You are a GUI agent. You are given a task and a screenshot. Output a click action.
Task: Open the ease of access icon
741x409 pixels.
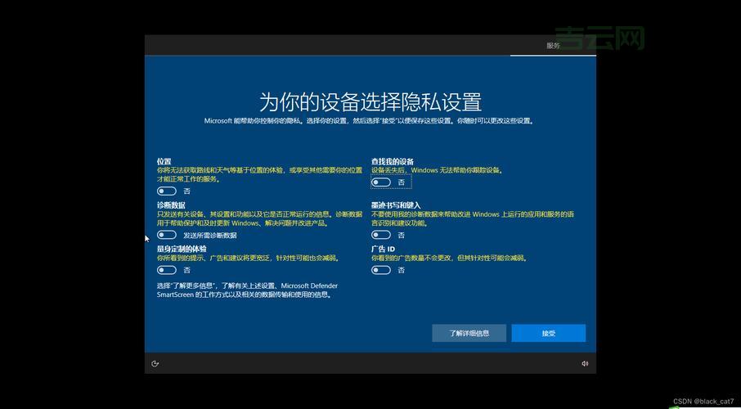[x=155, y=364]
